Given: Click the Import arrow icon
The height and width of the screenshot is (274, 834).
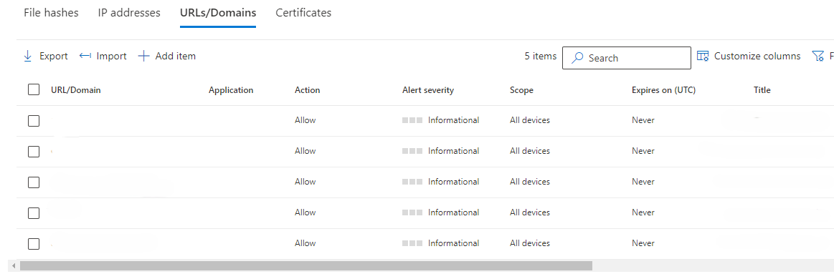Looking at the screenshot, I should pyautogui.click(x=85, y=56).
